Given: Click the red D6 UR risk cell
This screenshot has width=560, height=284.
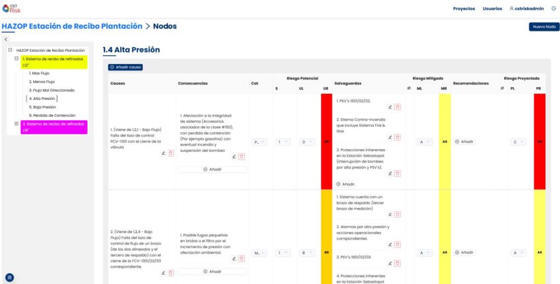Looking at the screenshot, I should coord(326,141).
